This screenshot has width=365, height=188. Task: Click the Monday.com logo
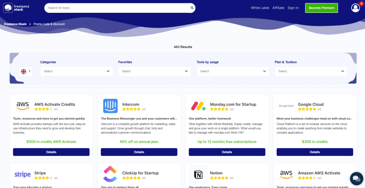pyautogui.click(x=198, y=106)
